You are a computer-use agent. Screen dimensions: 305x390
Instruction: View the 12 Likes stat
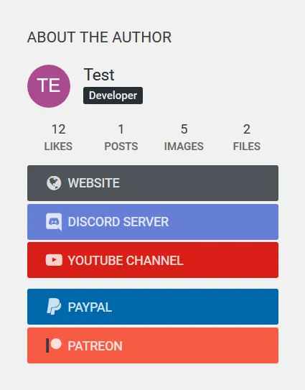click(58, 137)
